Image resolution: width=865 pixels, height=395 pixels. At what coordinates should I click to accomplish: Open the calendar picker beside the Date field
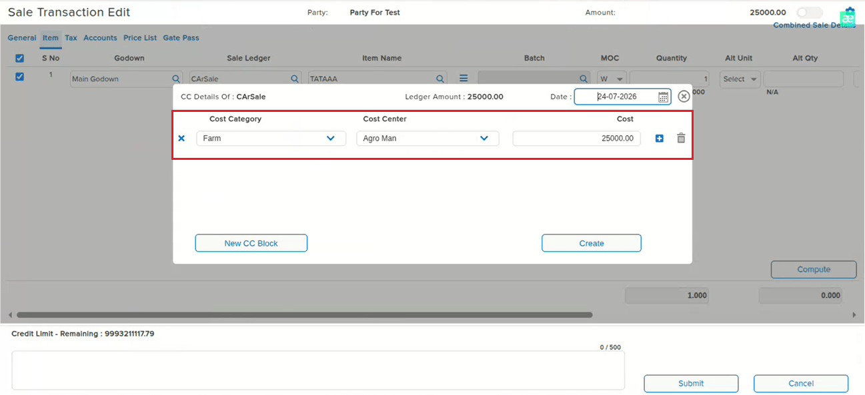[x=663, y=97]
